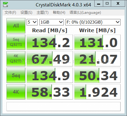Select the Seq read result 134.9
Viewport: 127px width, 116px height.
tap(50, 75)
